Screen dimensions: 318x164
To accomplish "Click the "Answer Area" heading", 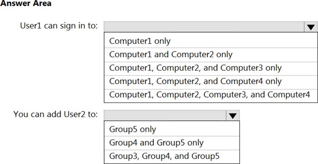I will 25,4.
